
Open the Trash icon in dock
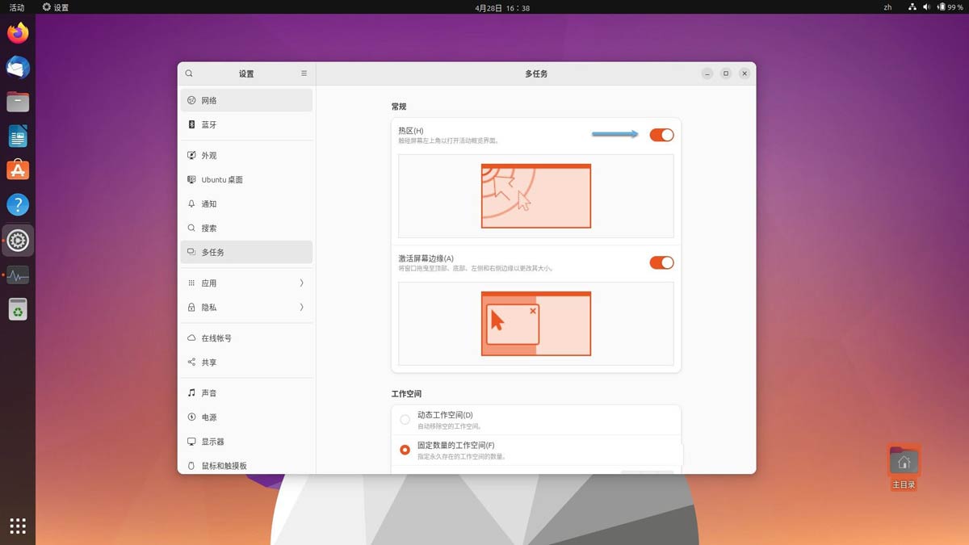click(18, 309)
